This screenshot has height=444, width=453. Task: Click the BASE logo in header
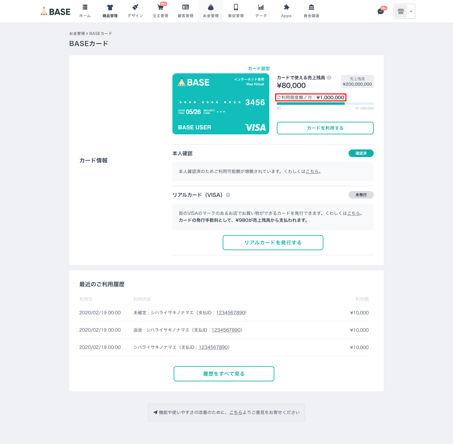click(x=55, y=12)
